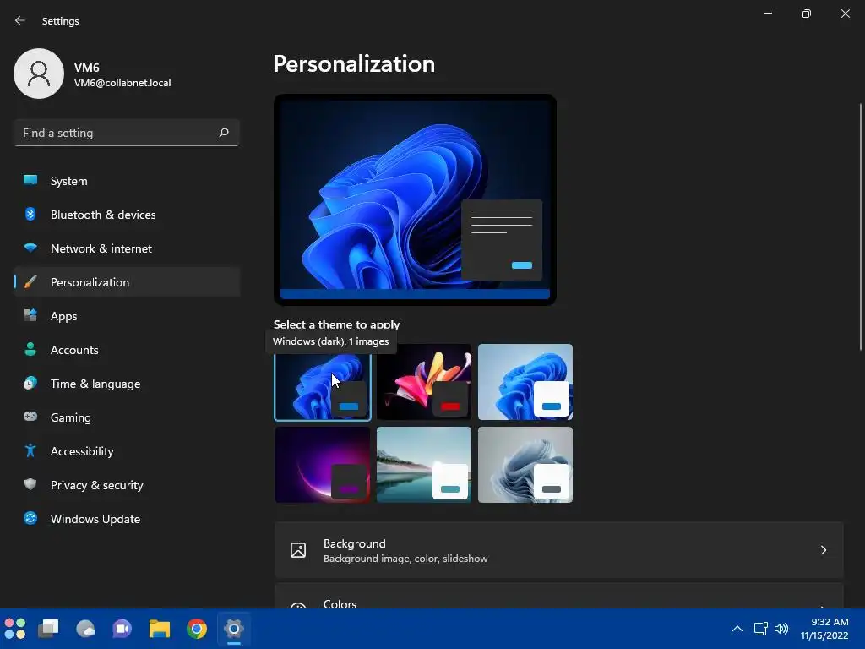Launch Chat from the taskbar
Screen dimensions: 865x649
[x=122, y=629]
